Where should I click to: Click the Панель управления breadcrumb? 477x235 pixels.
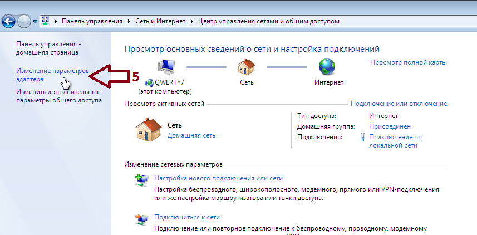(92, 21)
